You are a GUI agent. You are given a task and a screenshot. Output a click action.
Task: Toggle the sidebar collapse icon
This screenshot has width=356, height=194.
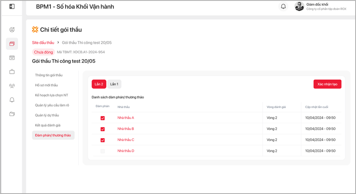pyautogui.click(x=12, y=7)
